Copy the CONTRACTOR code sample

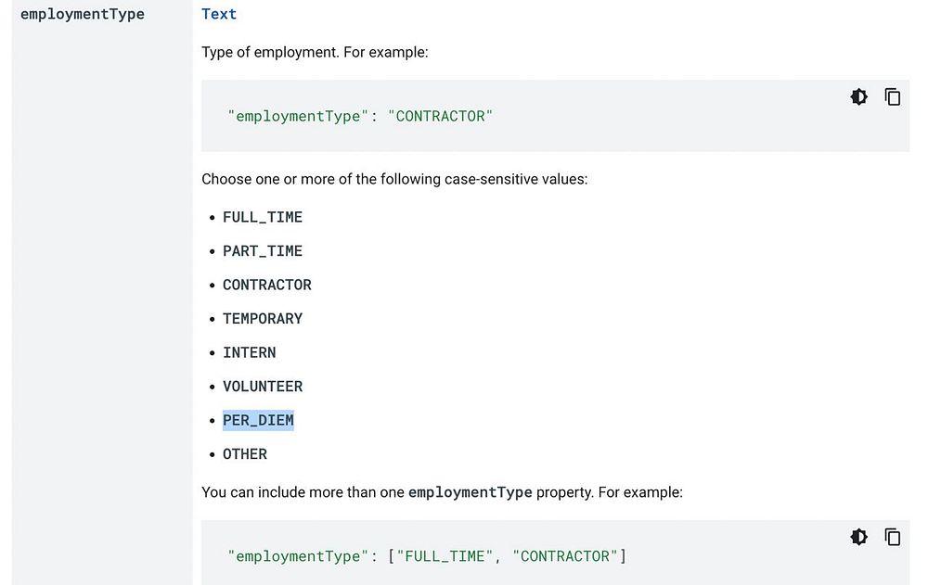click(x=893, y=97)
